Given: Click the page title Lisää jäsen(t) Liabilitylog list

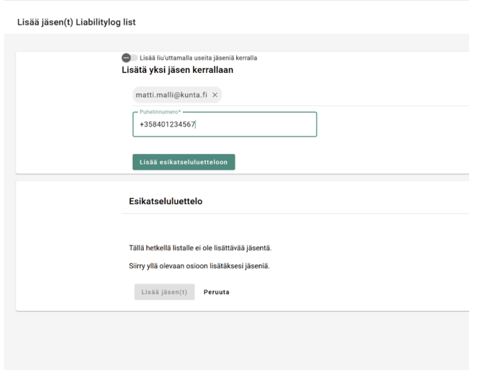Looking at the screenshot, I should click(x=76, y=22).
